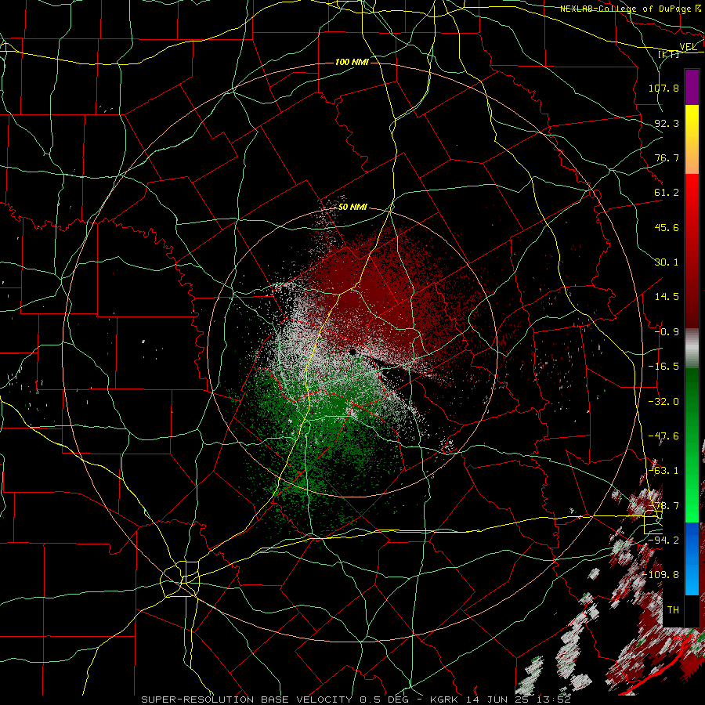Click the -0.9 velocity scale value
705x705 pixels.
tap(667, 332)
